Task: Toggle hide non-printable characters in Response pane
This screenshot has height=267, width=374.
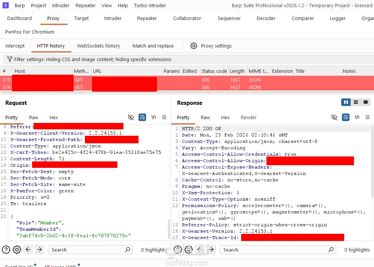Action: (x=334, y=117)
